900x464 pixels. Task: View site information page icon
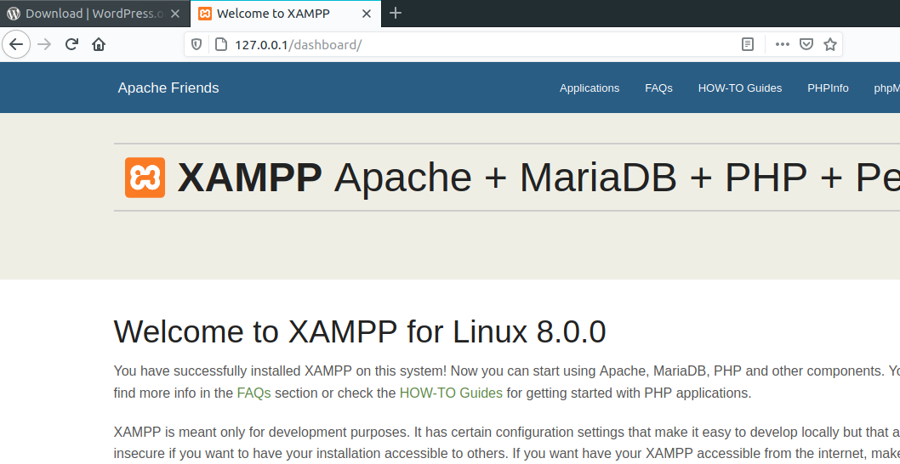pos(221,44)
